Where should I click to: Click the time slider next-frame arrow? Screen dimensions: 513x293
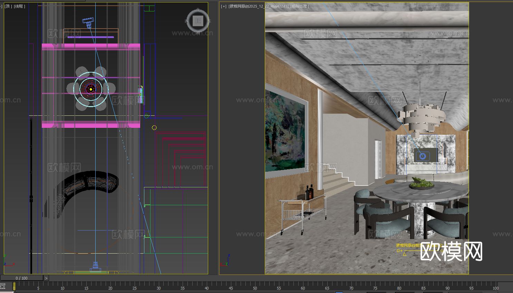tap(46, 278)
